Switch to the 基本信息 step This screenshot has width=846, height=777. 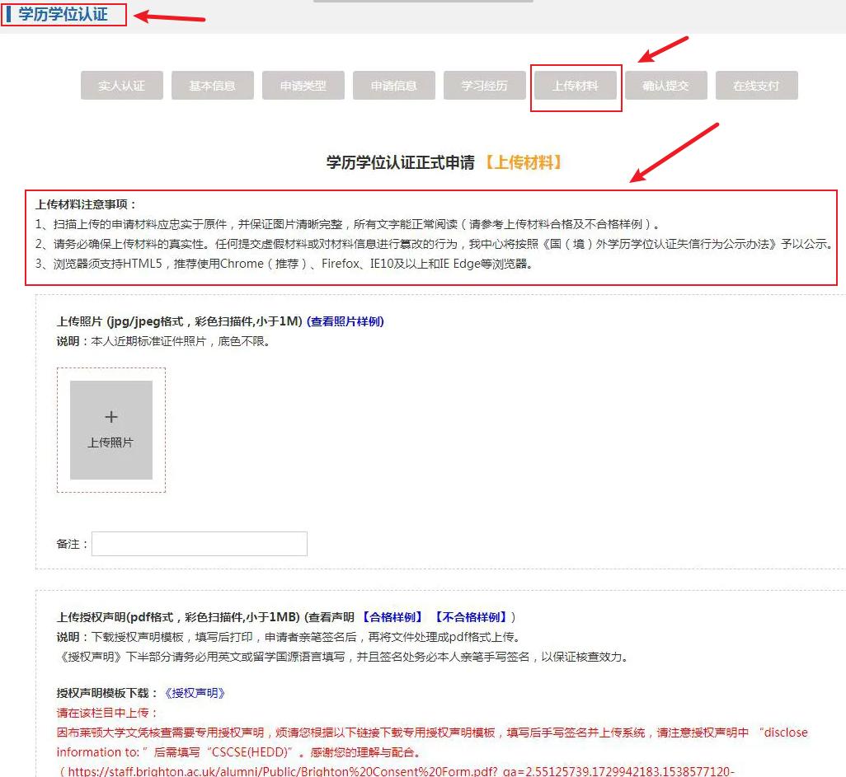coord(212,85)
